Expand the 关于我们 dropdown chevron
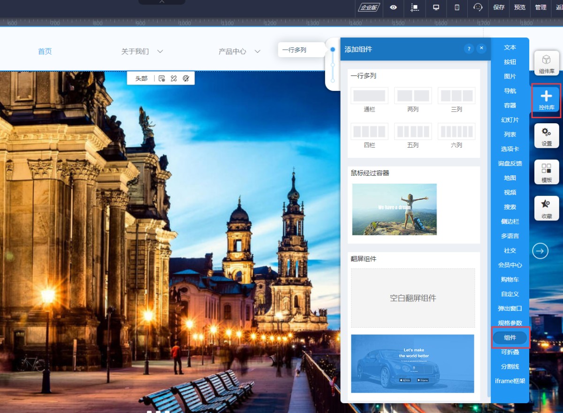This screenshot has width=563, height=413. click(160, 52)
